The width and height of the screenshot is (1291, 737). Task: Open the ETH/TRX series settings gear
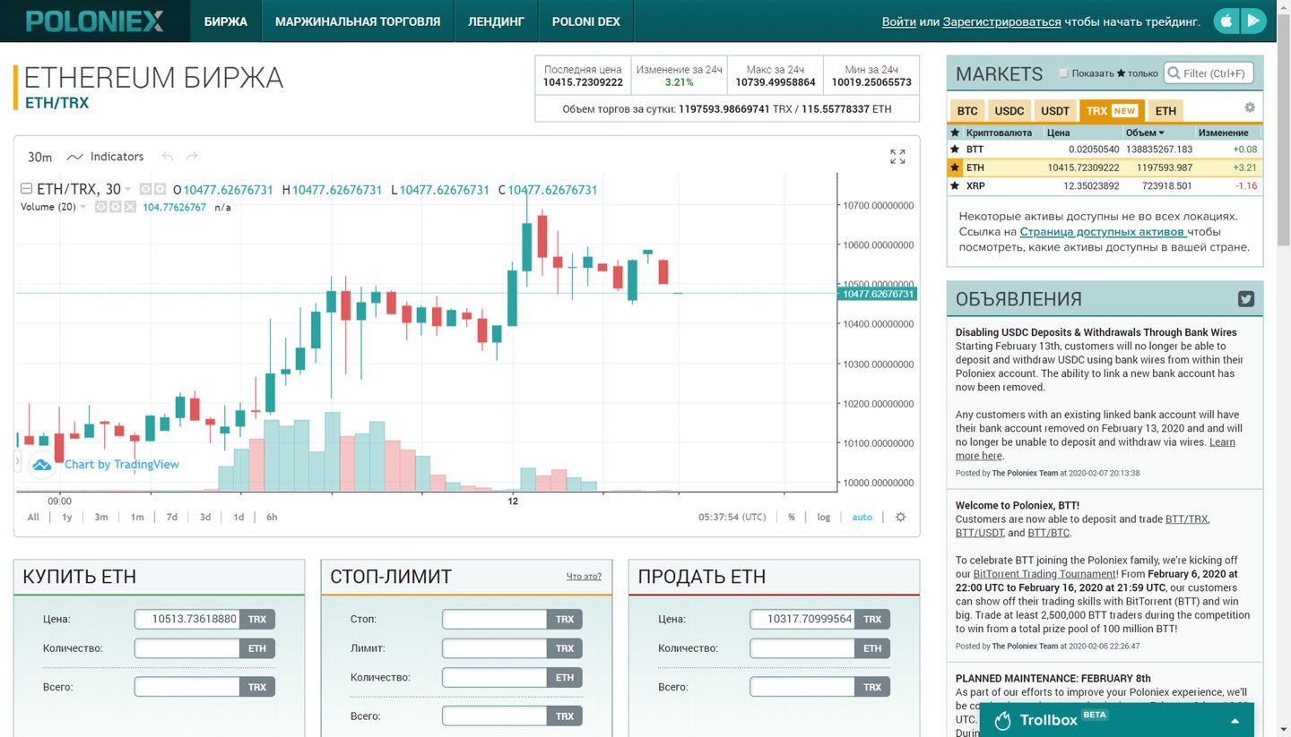tap(160, 189)
